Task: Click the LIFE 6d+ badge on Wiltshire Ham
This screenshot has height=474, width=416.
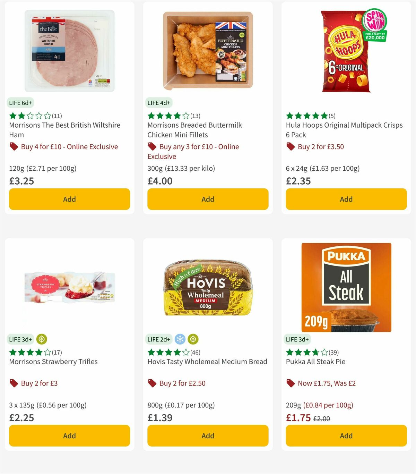Action: (x=20, y=103)
